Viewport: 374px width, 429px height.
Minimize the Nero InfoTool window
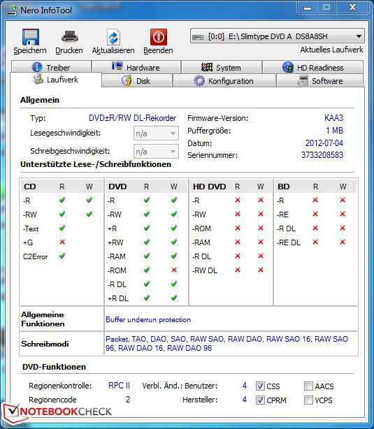(x=308, y=8)
